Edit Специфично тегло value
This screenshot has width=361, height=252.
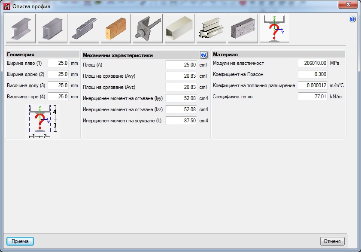pos(312,97)
